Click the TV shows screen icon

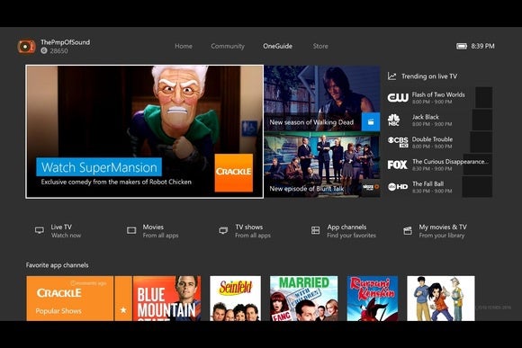pos(223,230)
